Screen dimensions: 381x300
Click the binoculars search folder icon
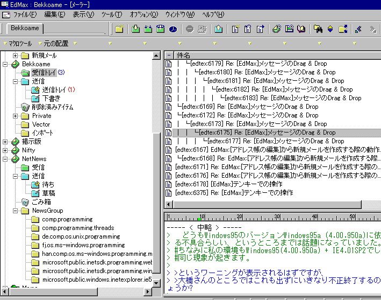[318, 29]
